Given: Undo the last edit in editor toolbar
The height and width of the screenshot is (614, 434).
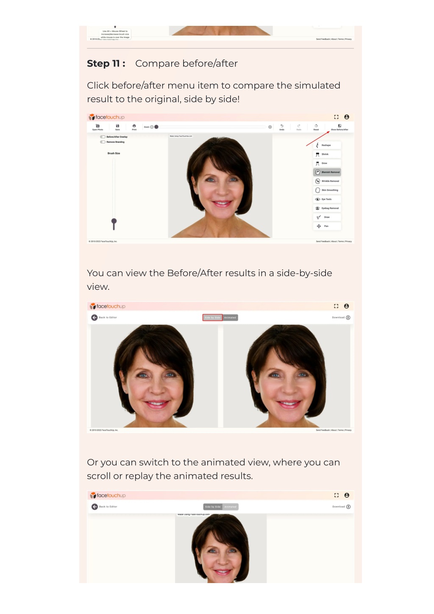Looking at the screenshot, I should tap(282, 126).
